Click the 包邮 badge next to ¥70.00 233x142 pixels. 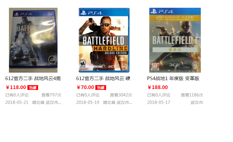tap(101, 88)
